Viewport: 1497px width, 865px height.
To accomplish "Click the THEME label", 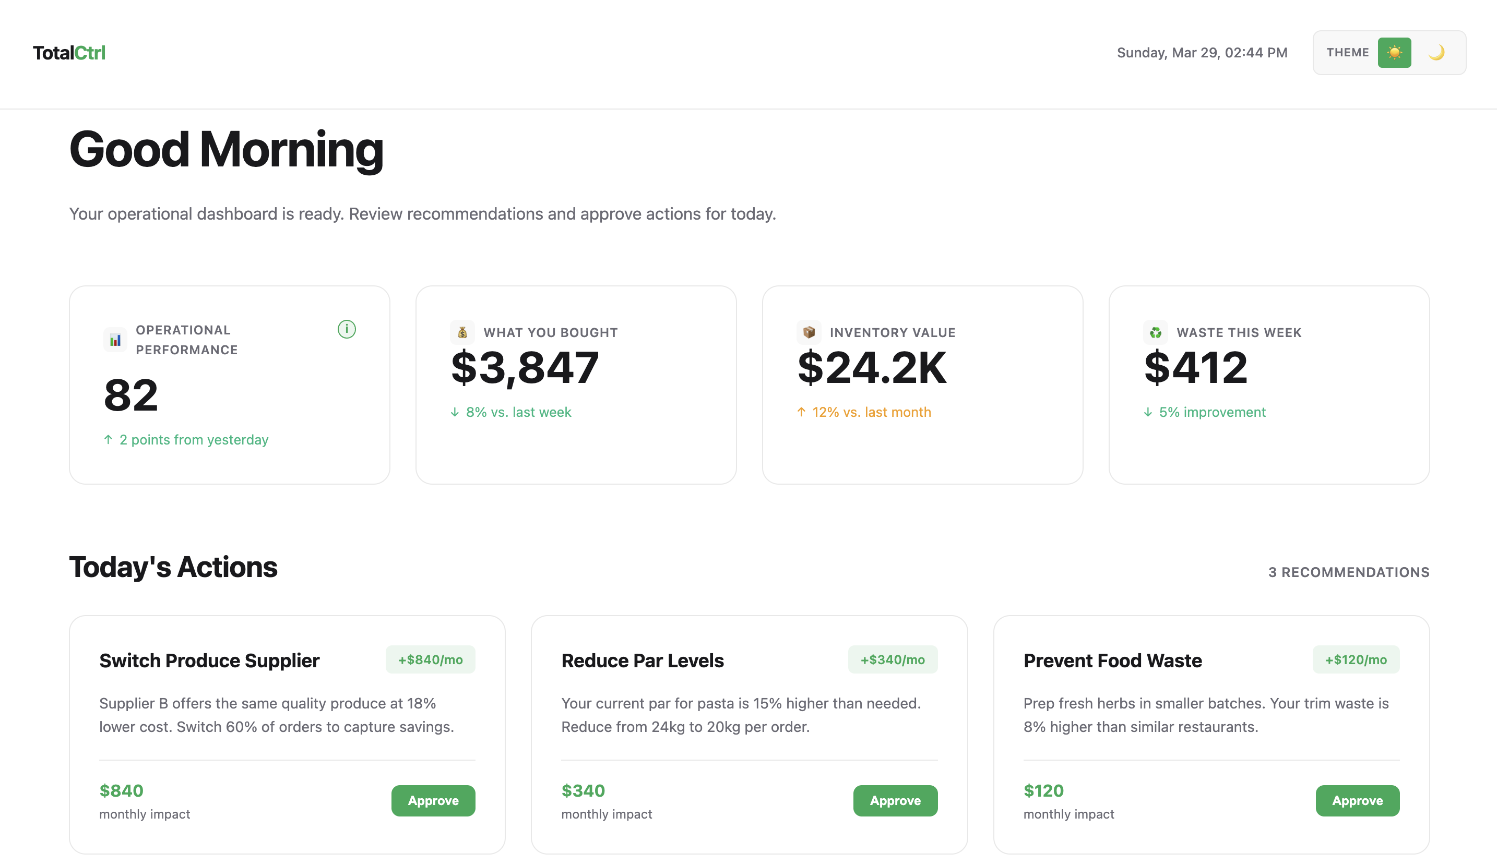I will pos(1347,53).
